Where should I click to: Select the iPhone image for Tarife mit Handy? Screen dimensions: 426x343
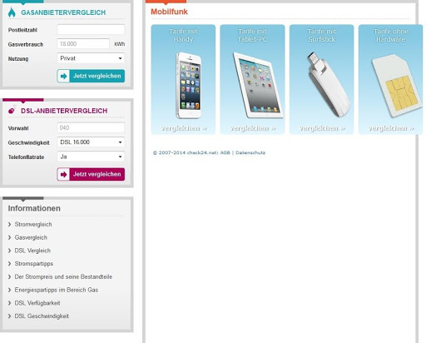click(x=189, y=86)
